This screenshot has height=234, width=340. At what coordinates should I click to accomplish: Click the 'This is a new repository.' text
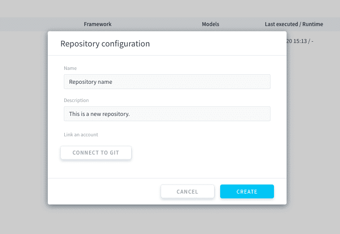coord(99,114)
